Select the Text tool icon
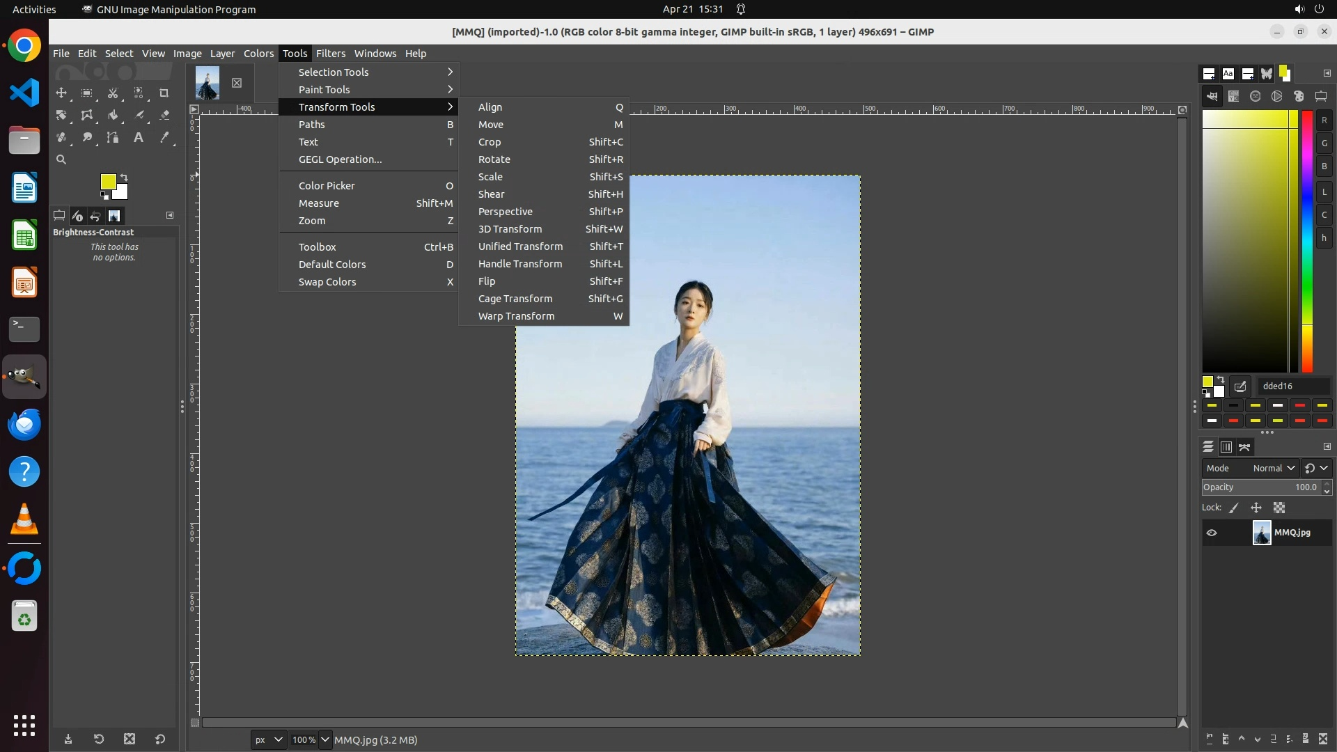The width and height of the screenshot is (1337, 752). pyautogui.click(x=139, y=137)
